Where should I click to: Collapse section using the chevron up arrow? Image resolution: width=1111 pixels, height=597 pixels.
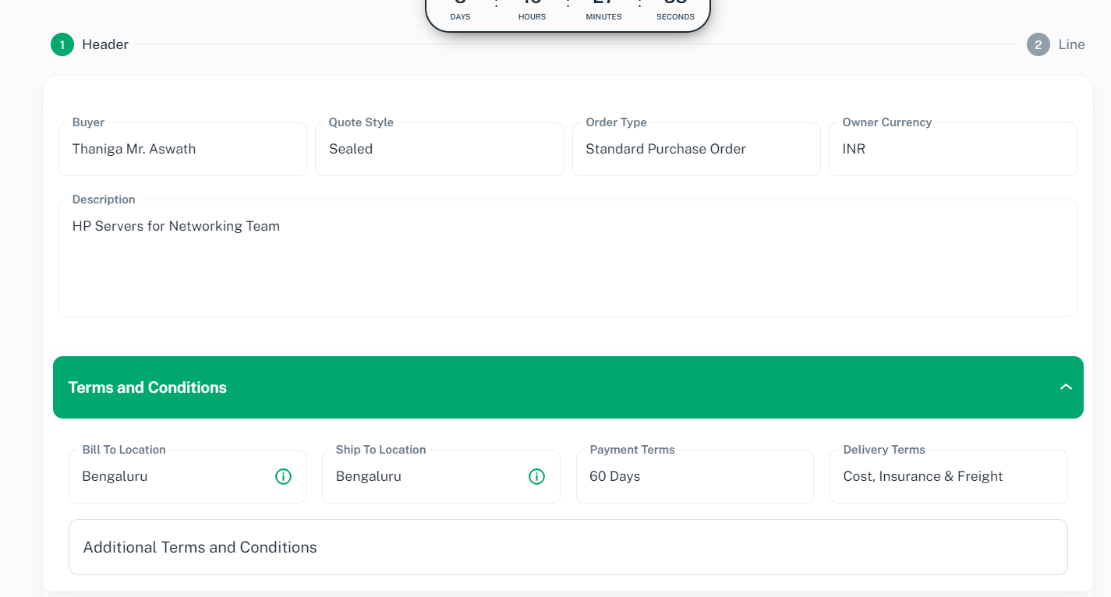click(1066, 387)
